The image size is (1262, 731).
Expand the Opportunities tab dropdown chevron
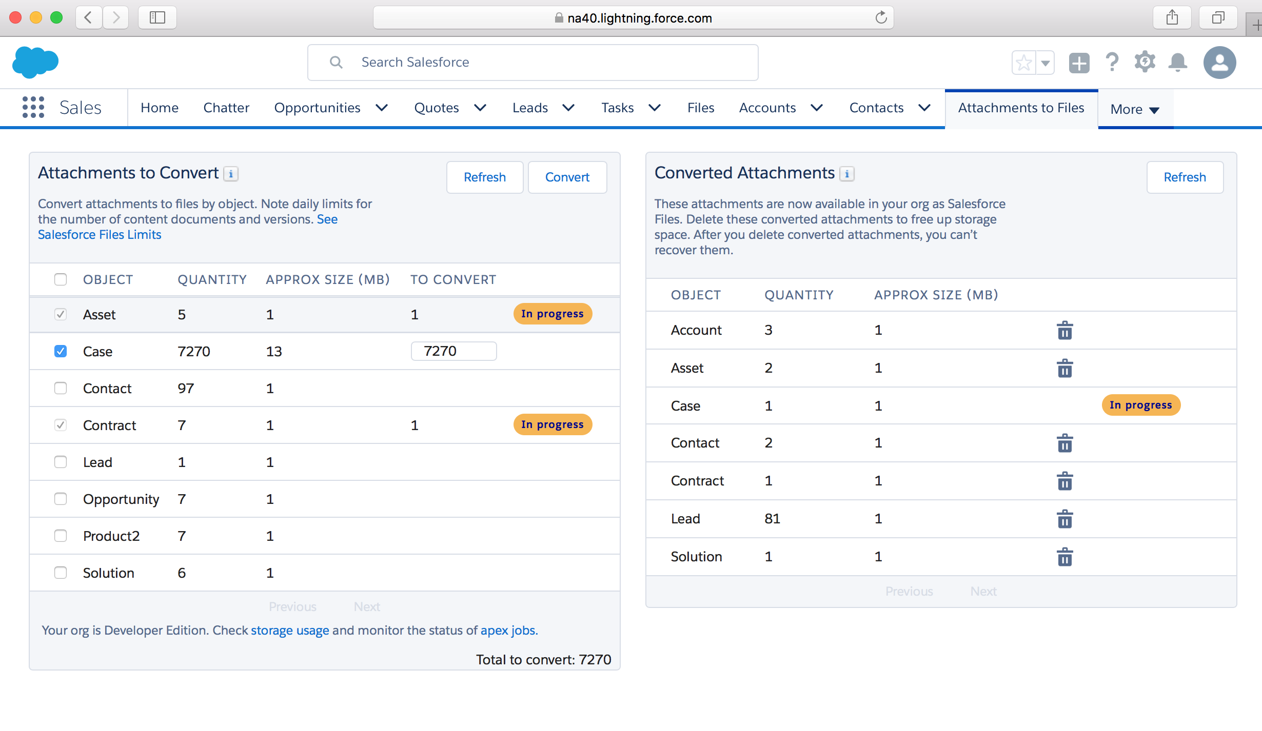(382, 108)
